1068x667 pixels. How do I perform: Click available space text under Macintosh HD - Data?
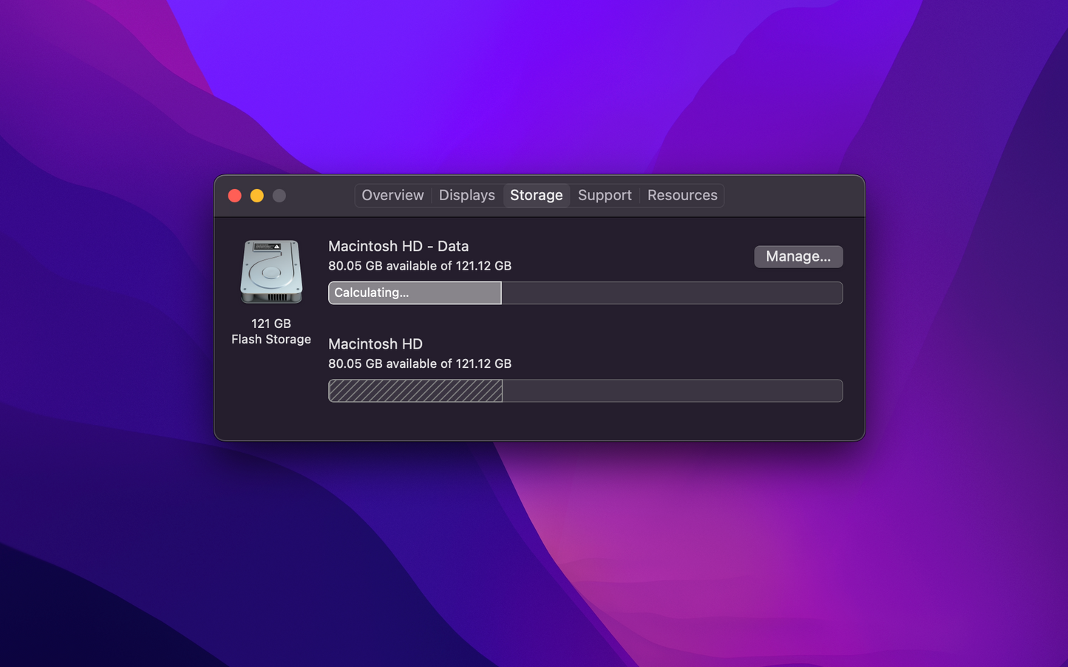pos(420,266)
